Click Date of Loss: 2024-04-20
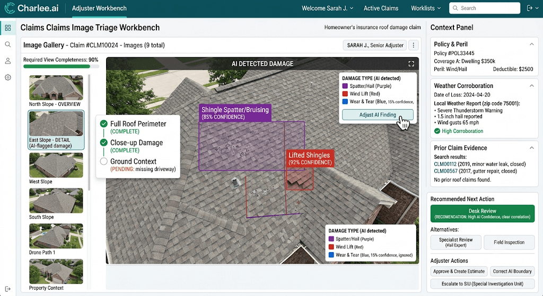Viewport: 543px width, 296px height. (x=462, y=95)
